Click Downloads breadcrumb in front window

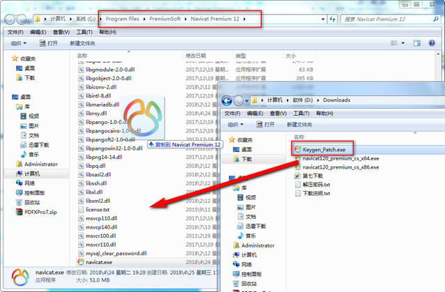[x=336, y=100]
